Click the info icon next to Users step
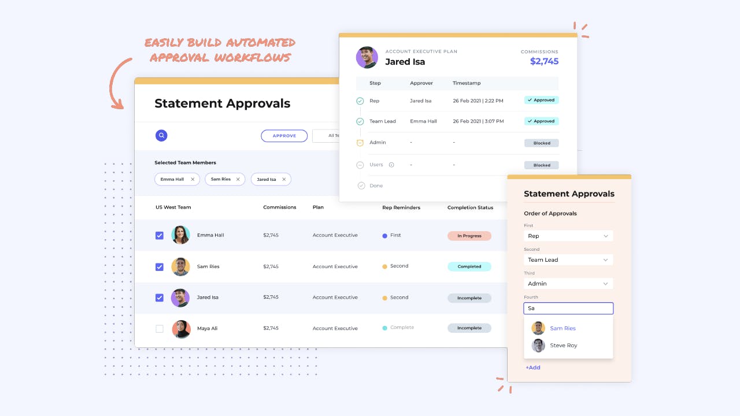 (391, 165)
